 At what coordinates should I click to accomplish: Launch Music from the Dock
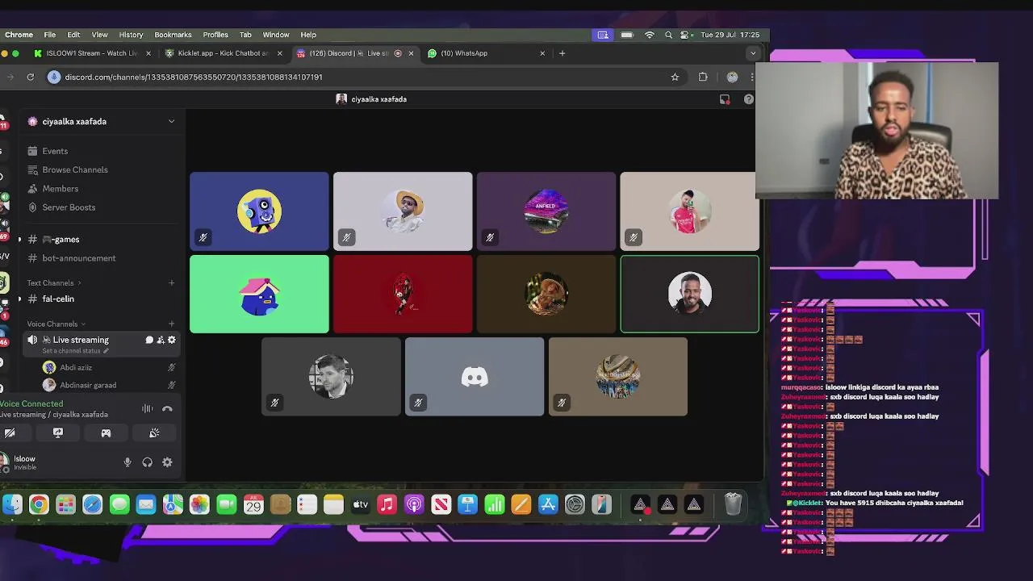pyautogui.click(x=387, y=505)
